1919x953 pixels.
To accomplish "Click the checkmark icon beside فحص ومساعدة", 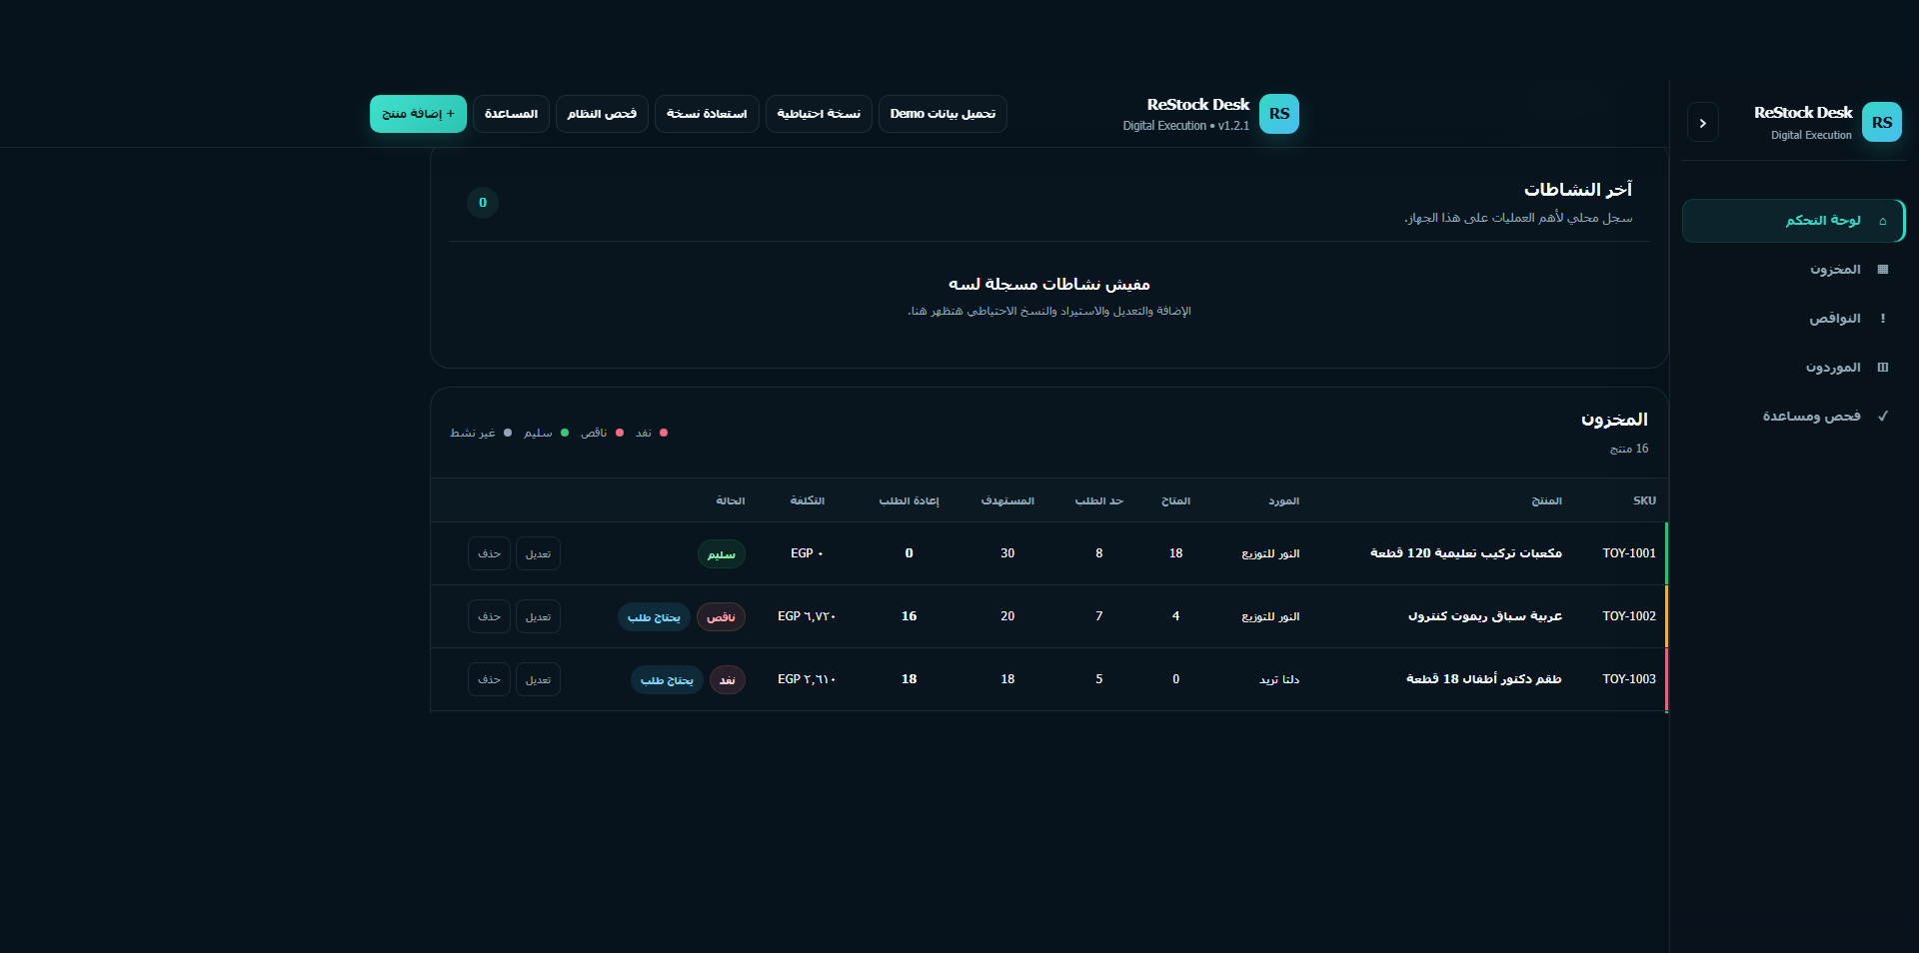I will [x=1882, y=417].
